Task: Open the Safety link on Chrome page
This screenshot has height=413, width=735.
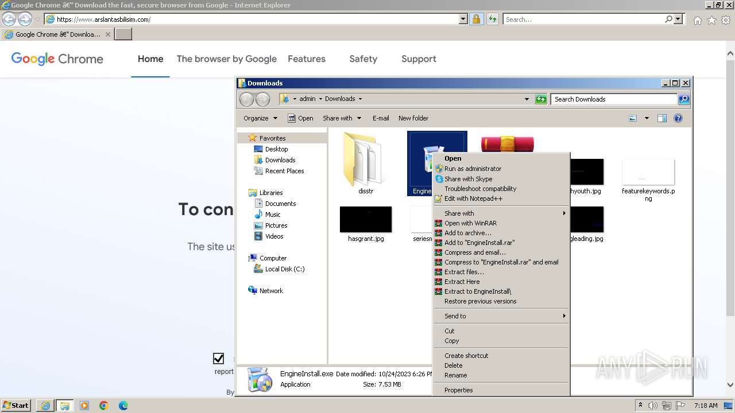Action: [x=363, y=59]
